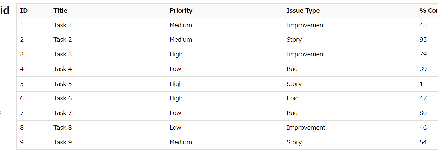
Task: Select the Story cell in Task 5 row
Action: click(294, 84)
